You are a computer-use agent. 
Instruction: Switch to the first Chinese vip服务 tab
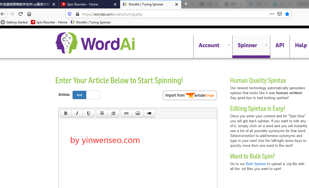tap(29, 4)
